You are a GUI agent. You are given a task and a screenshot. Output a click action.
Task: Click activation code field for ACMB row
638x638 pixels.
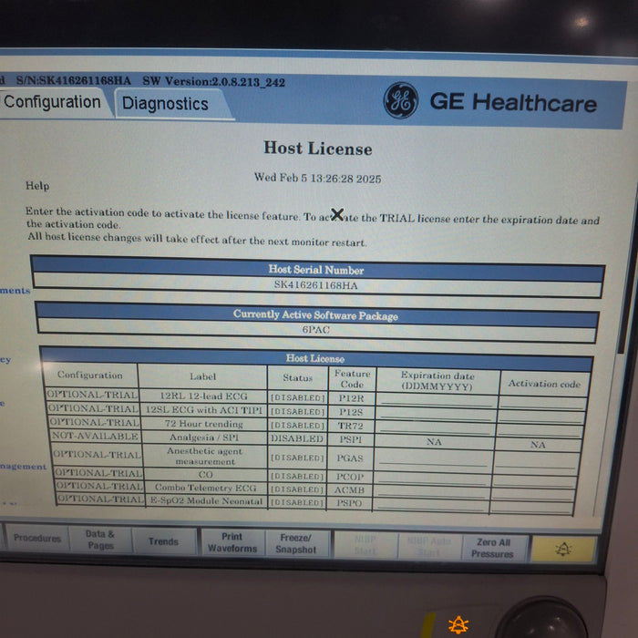coord(533,493)
